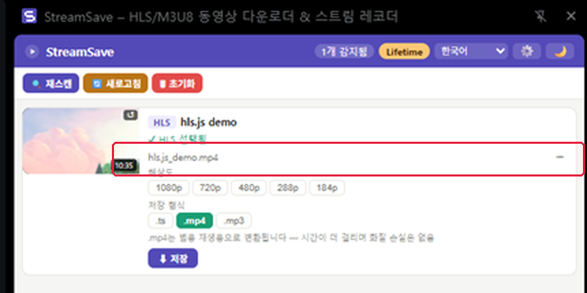Select the 720p resolution option

210,188
